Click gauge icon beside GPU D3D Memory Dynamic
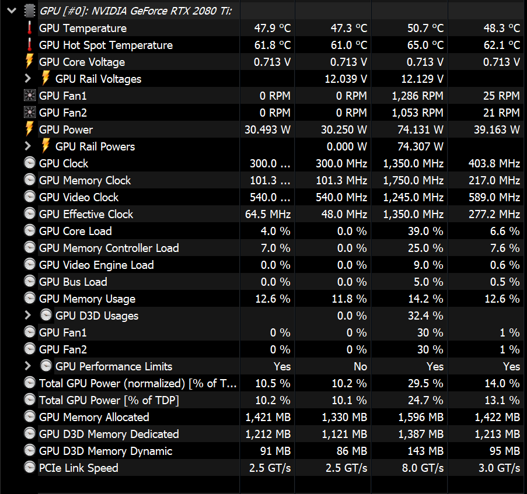The image size is (527, 494). tap(30, 450)
